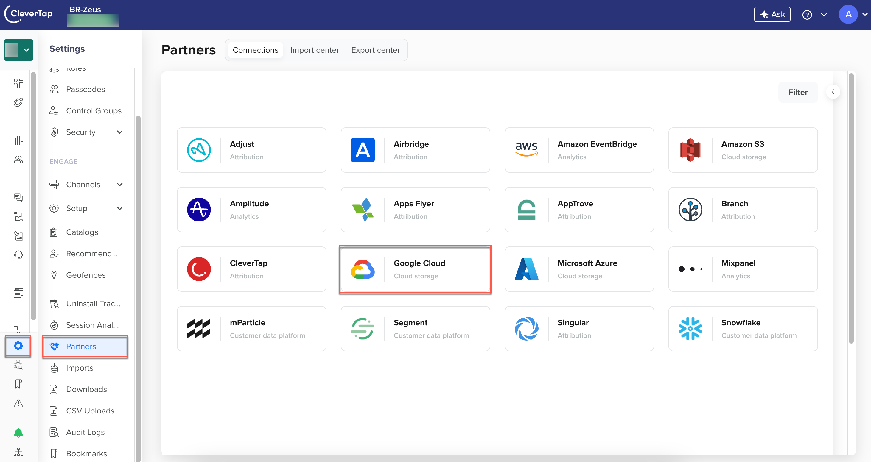Click the Ask AI button
The width and height of the screenshot is (871, 462).
click(772, 15)
